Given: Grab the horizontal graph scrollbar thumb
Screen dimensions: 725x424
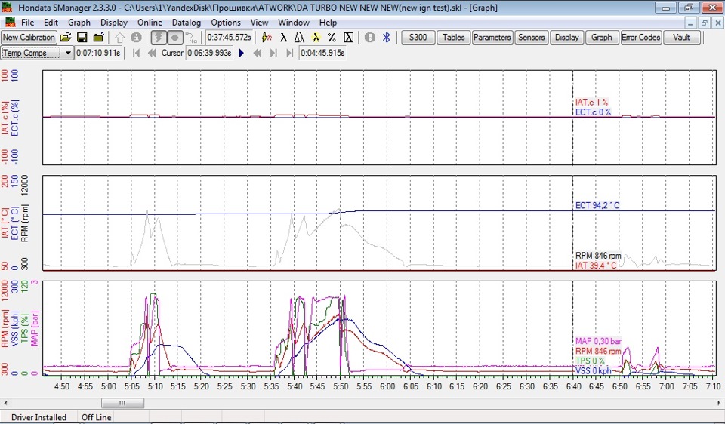Looking at the screenshot, I should pos(122,403).
